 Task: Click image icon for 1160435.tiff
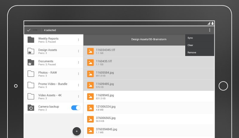tap(91, 63)
